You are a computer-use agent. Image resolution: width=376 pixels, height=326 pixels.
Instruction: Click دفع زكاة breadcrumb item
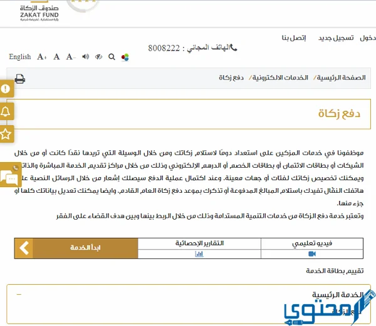231,78
